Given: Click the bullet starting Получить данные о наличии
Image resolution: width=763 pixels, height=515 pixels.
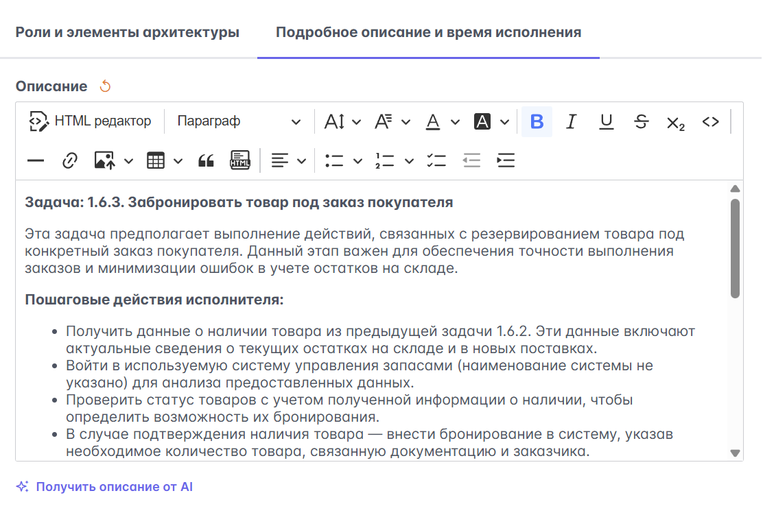Looking at the screenshot, I should click(381, 339).
